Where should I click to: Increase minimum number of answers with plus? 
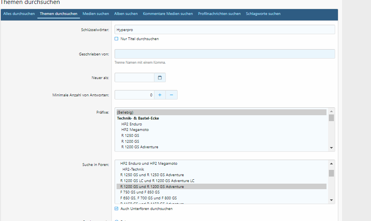(160, 95)
